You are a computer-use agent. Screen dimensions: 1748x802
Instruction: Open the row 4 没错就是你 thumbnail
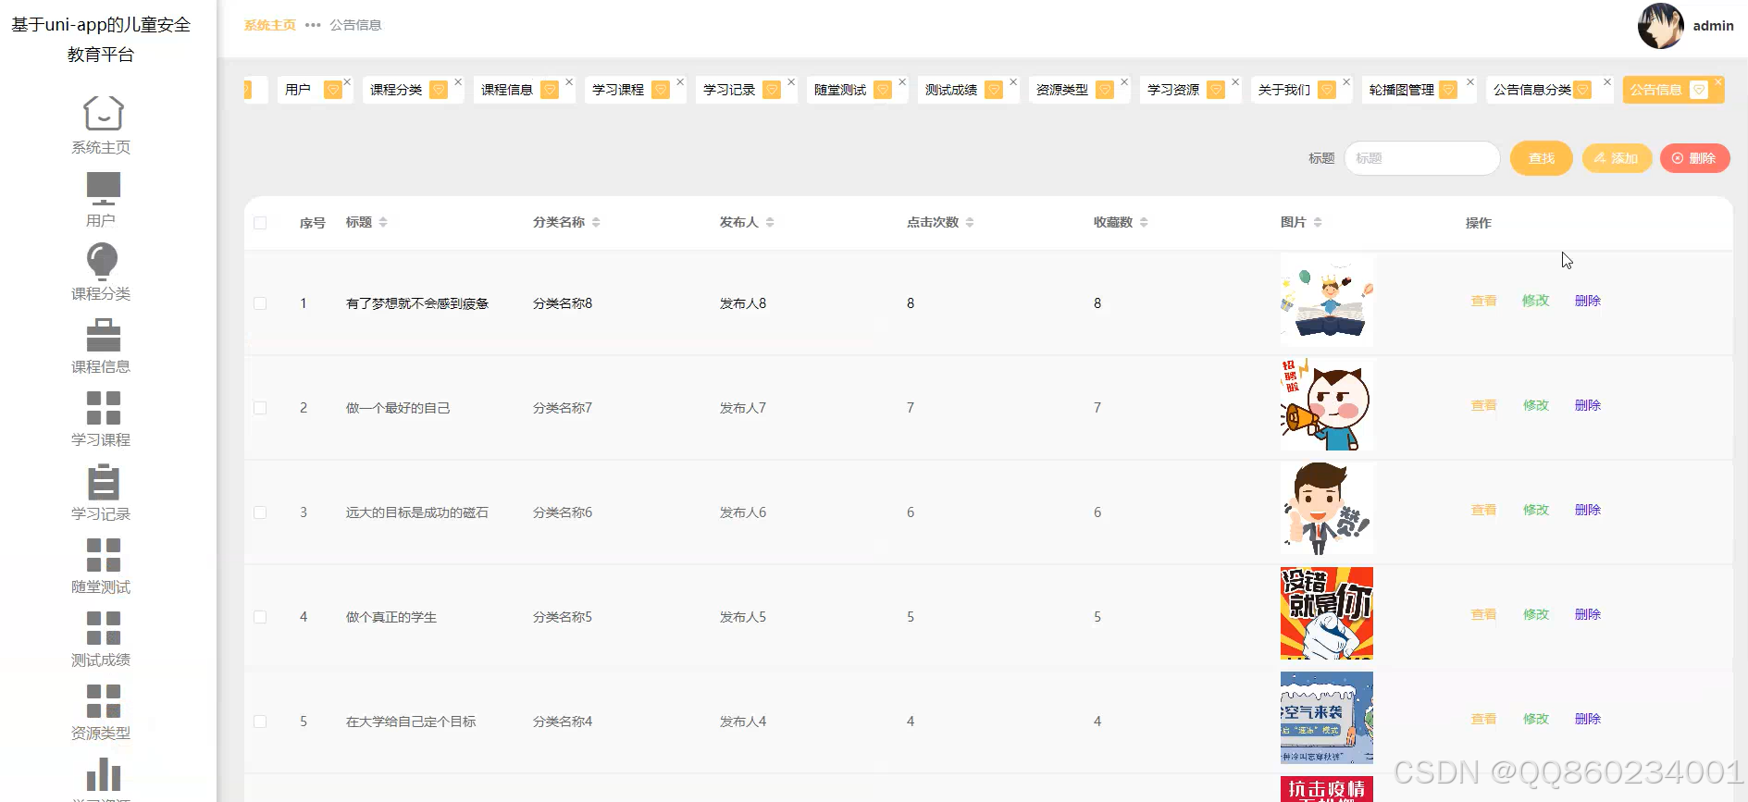pyautogui.click(x=1327, y=613)
